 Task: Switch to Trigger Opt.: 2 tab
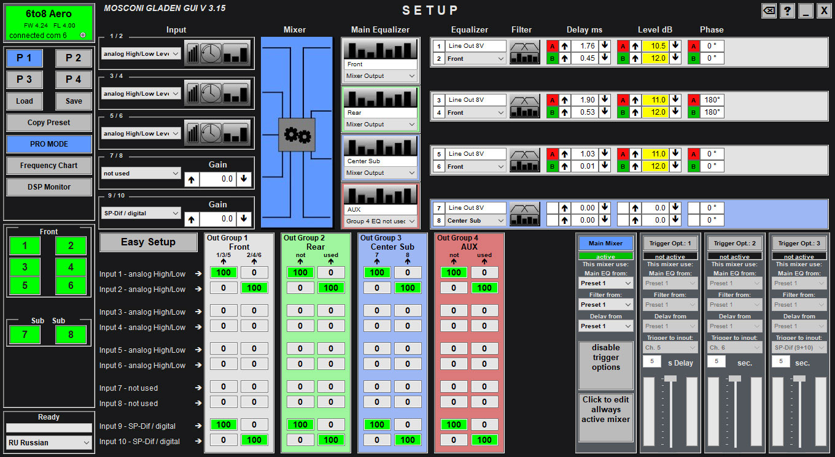(735, 244)
